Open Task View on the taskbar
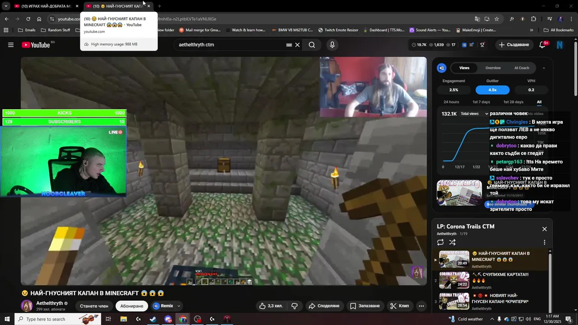This screenshot has width=578, height=325. (x=108, y=319)
